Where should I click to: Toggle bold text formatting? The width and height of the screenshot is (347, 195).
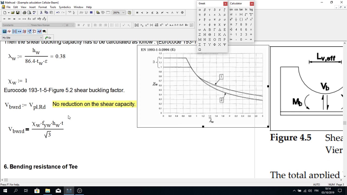(x=79, y=25)
